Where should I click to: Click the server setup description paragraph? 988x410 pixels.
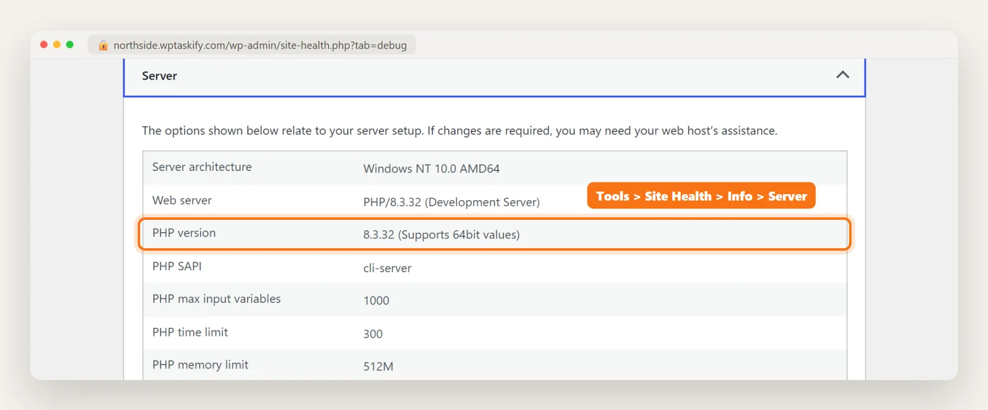(x=459, y=131)
